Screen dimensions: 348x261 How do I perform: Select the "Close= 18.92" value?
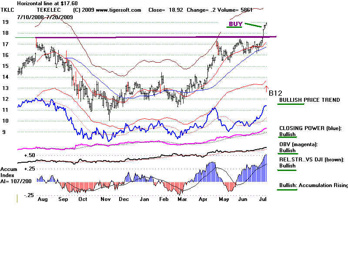pos(166,10)
